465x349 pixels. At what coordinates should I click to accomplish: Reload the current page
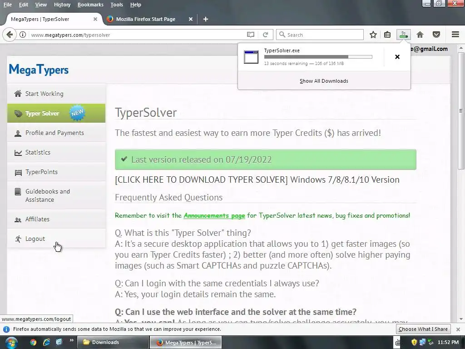coord(265,35)
